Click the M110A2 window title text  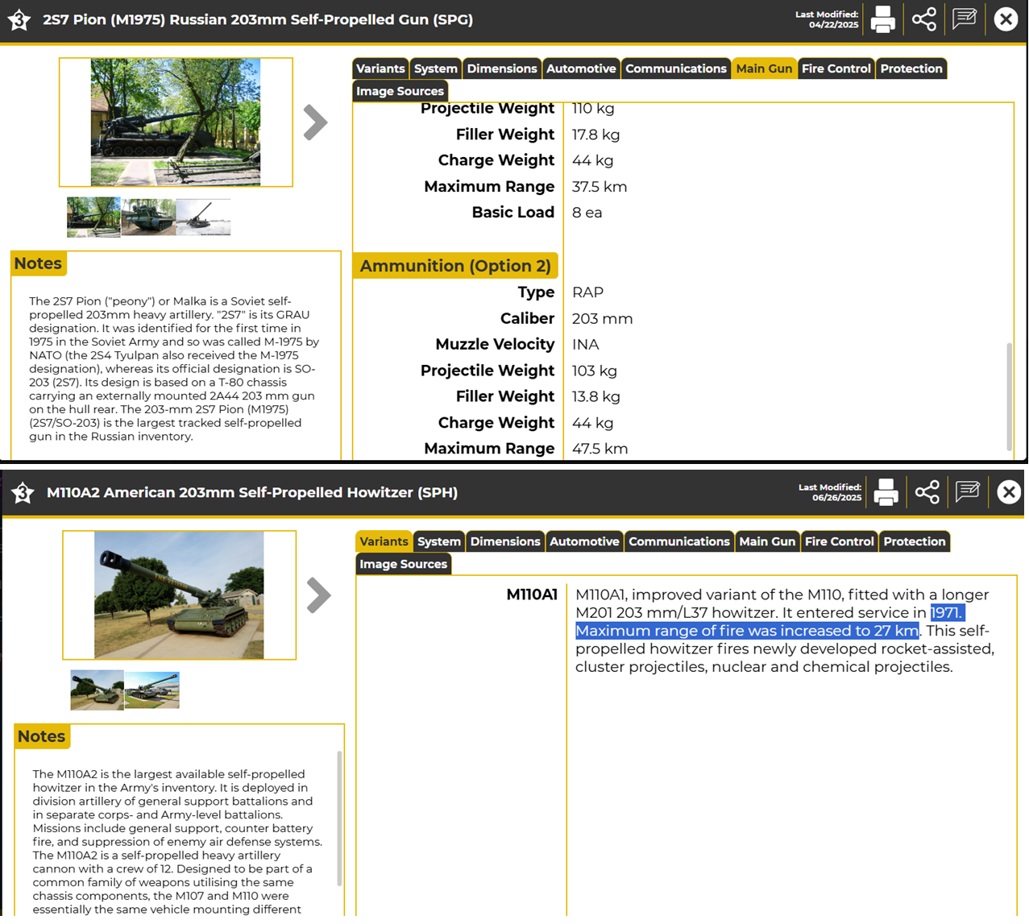[252, 492]
